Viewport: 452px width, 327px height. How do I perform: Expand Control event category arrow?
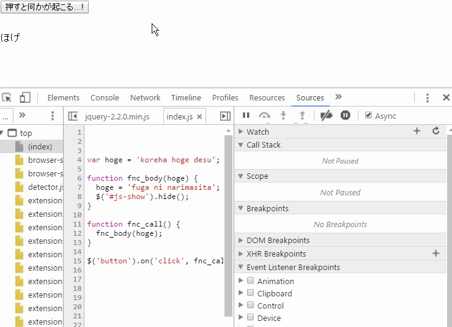[x=241, y=305]
